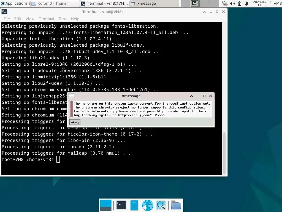Open the Terminal menu
Image resolution: width=282 pixels, height=212 pixels.
point(46,19)
